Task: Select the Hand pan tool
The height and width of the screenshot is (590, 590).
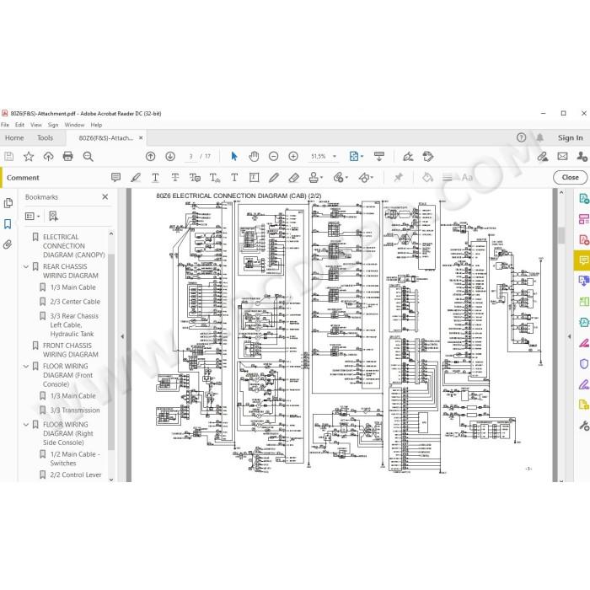Action: 254,157
